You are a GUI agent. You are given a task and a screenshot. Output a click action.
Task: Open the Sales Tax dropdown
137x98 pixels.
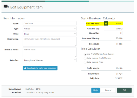pos(50,60)
